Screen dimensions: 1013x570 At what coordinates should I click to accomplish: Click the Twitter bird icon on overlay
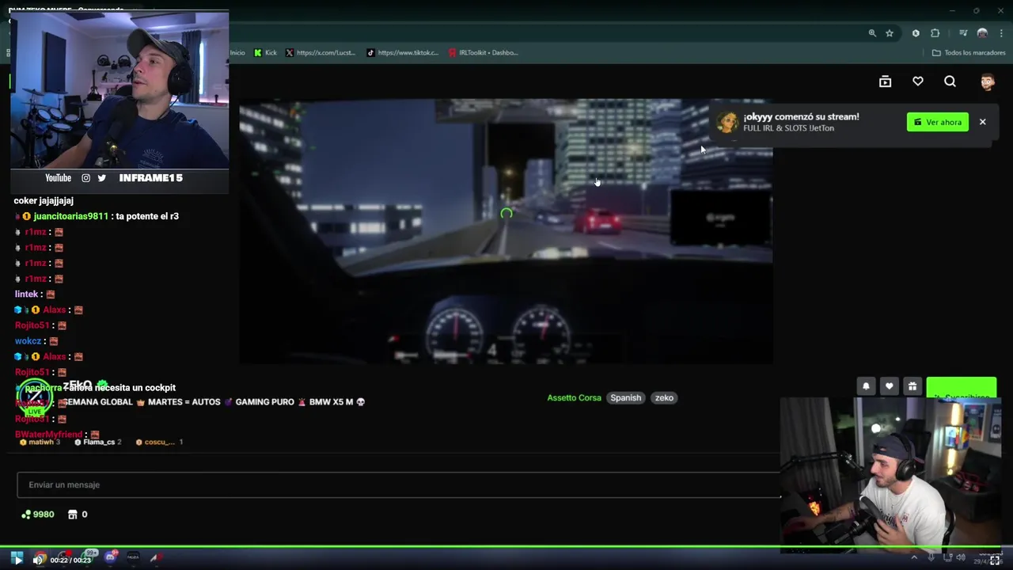(x=101, y=178)
